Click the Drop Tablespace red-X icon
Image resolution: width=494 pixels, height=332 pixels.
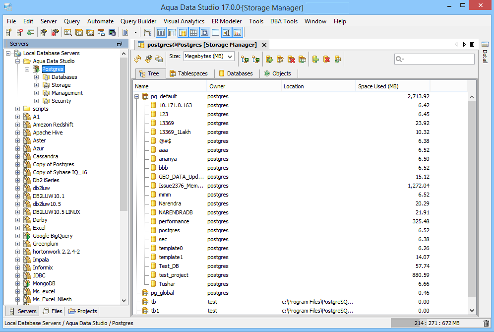(x=292, y=59)
